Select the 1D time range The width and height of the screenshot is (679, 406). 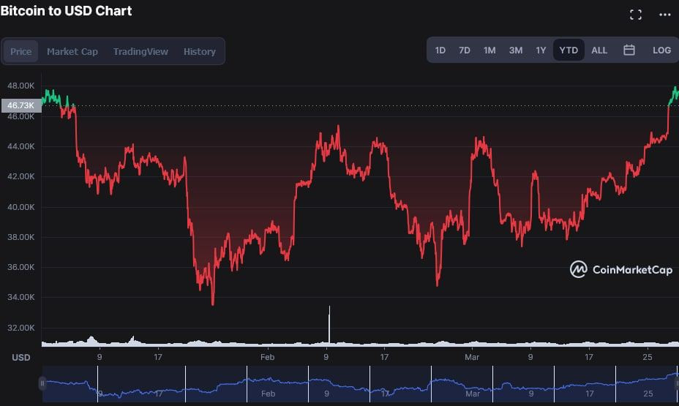440,50
